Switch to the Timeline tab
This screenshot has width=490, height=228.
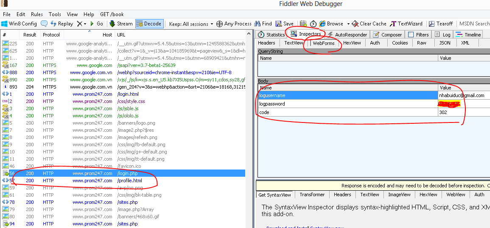[468, 34]
